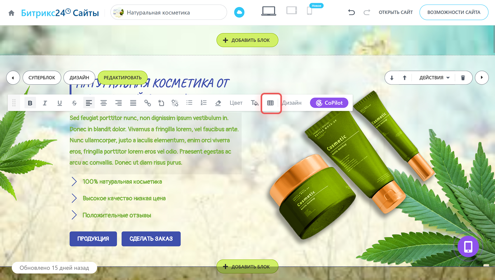The width and height of the screenshot is (495, 280).
Task: Grab the toolbar drag handle
Action: (14, 103)
